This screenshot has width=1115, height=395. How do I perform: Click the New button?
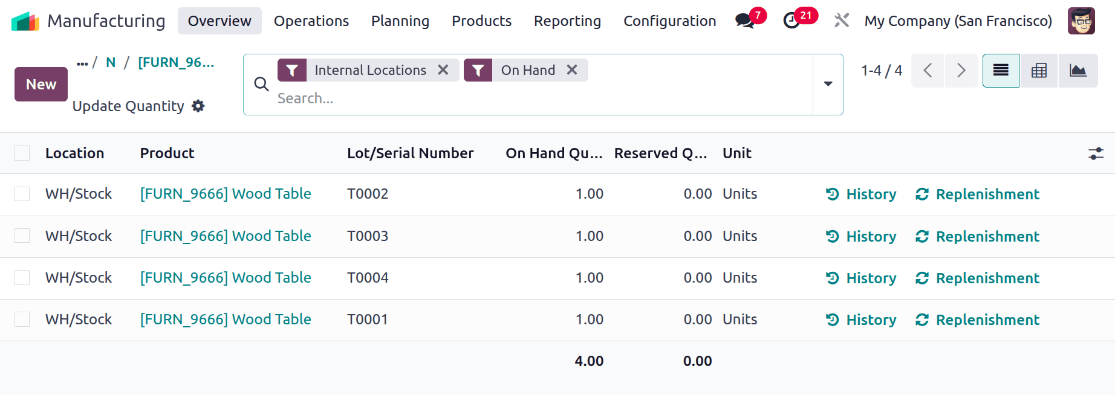click(x=41, y=84)
